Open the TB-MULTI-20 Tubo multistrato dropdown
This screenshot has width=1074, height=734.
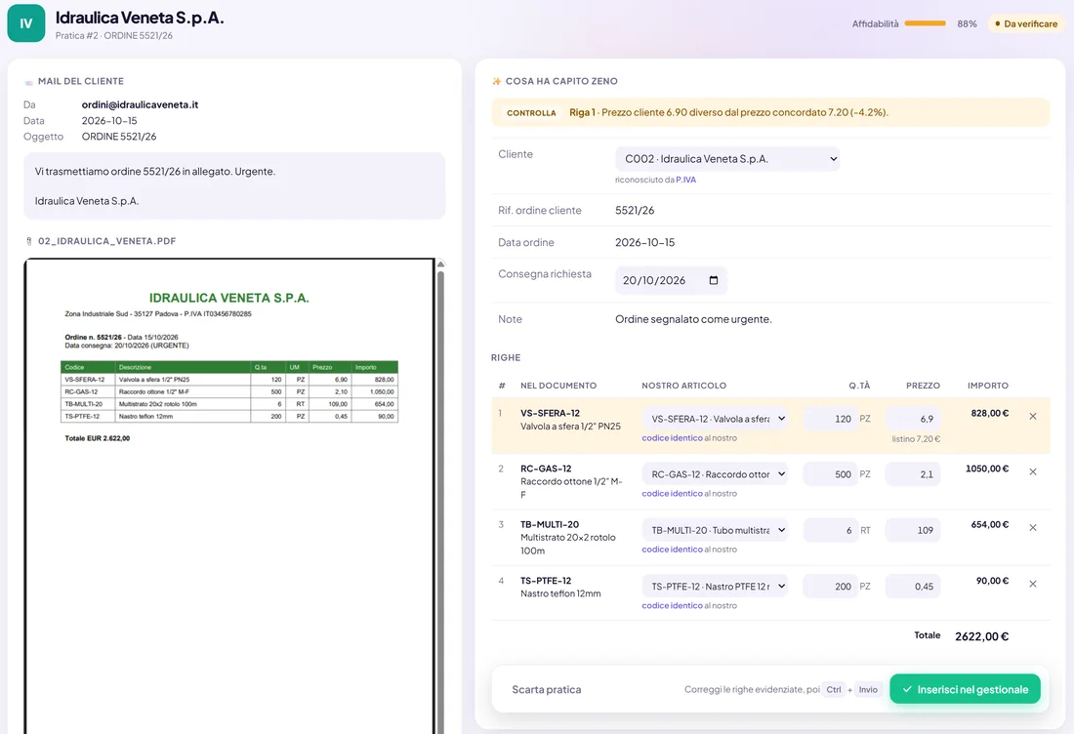pos(715,531)
